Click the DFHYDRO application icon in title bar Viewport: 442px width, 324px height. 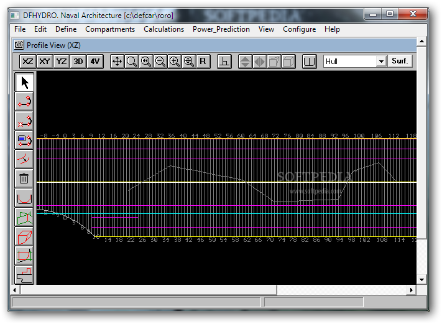coord(15,15)
